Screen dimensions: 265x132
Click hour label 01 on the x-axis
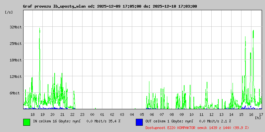(x=102, y=115)
